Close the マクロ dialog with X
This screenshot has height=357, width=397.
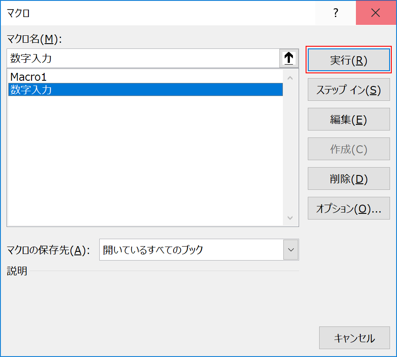click(x=376, y=13)
